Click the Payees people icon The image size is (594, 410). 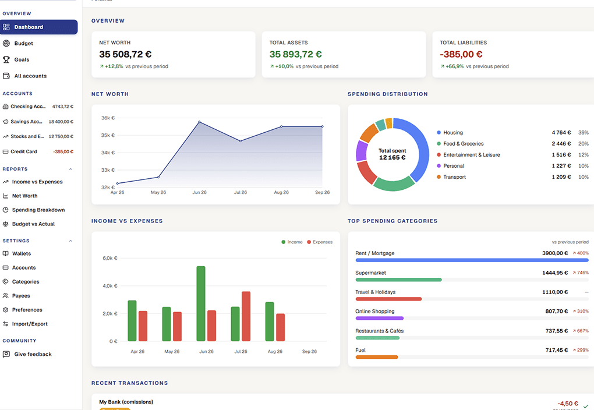click(5, 296)
